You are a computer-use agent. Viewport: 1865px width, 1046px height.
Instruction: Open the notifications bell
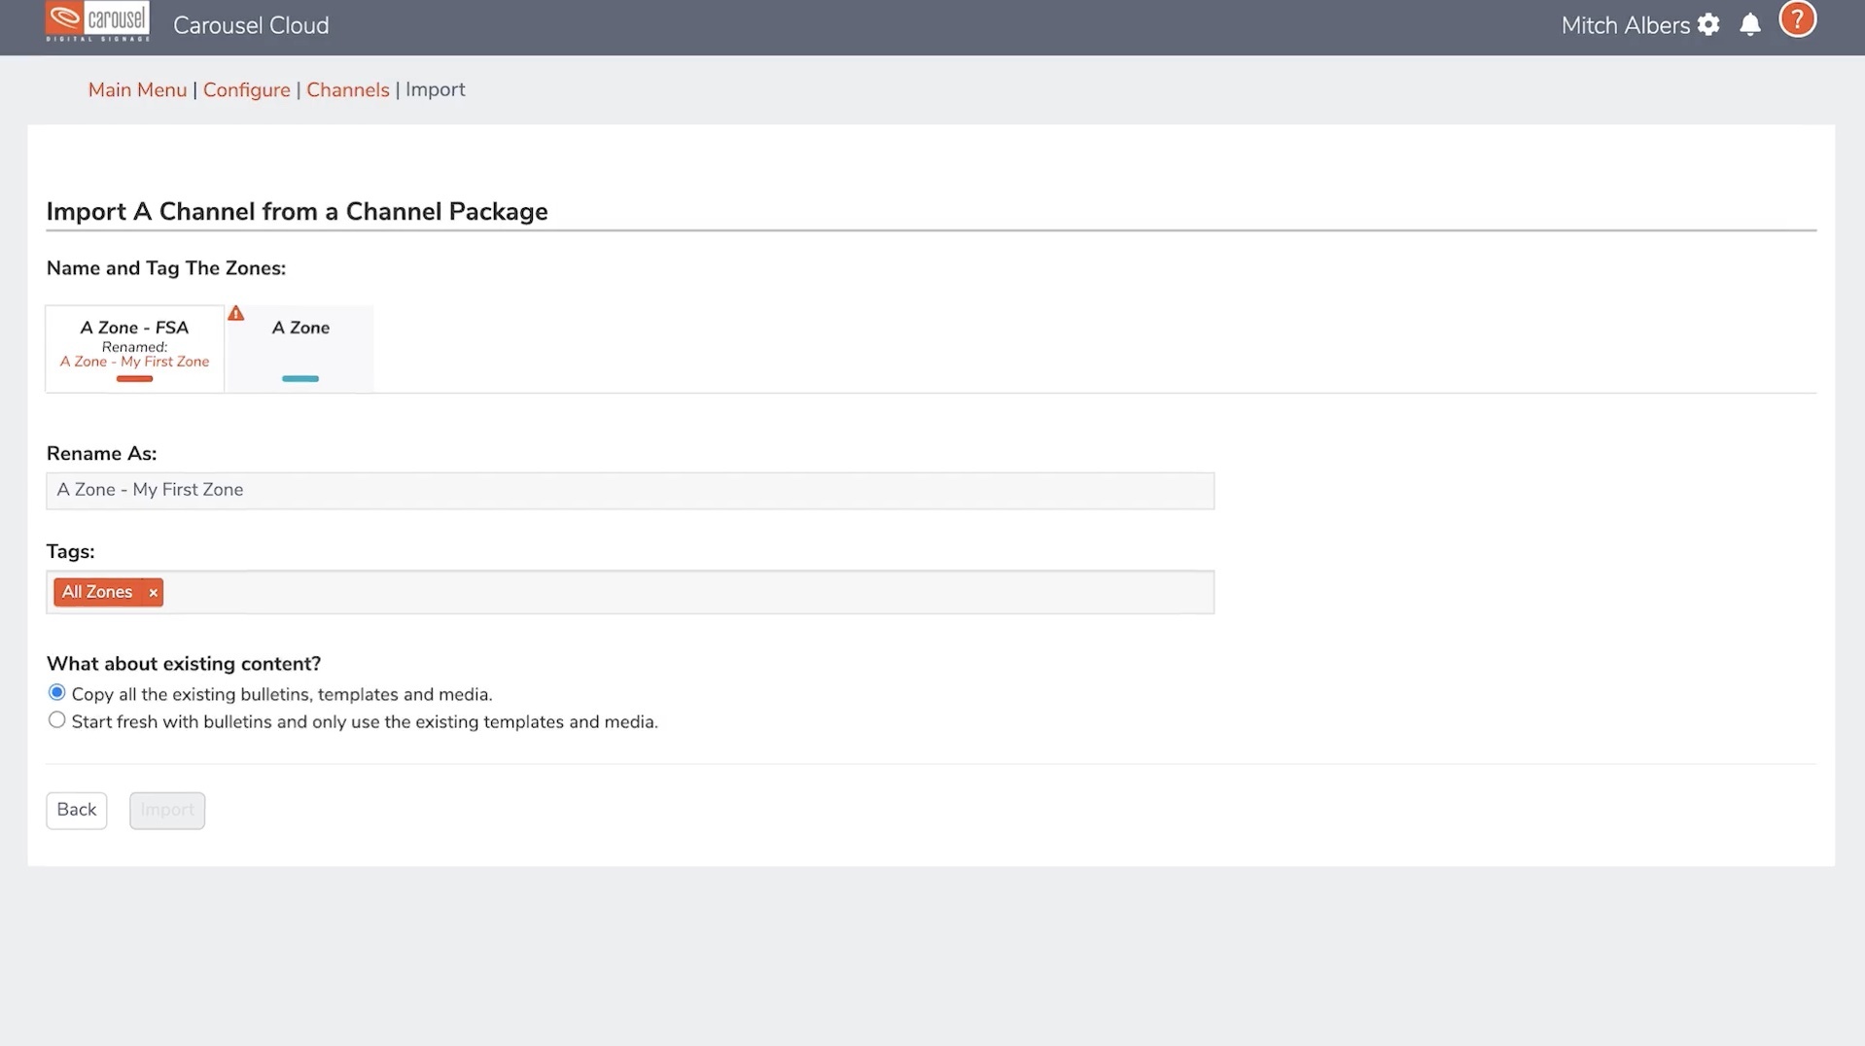pos(1750,25)
